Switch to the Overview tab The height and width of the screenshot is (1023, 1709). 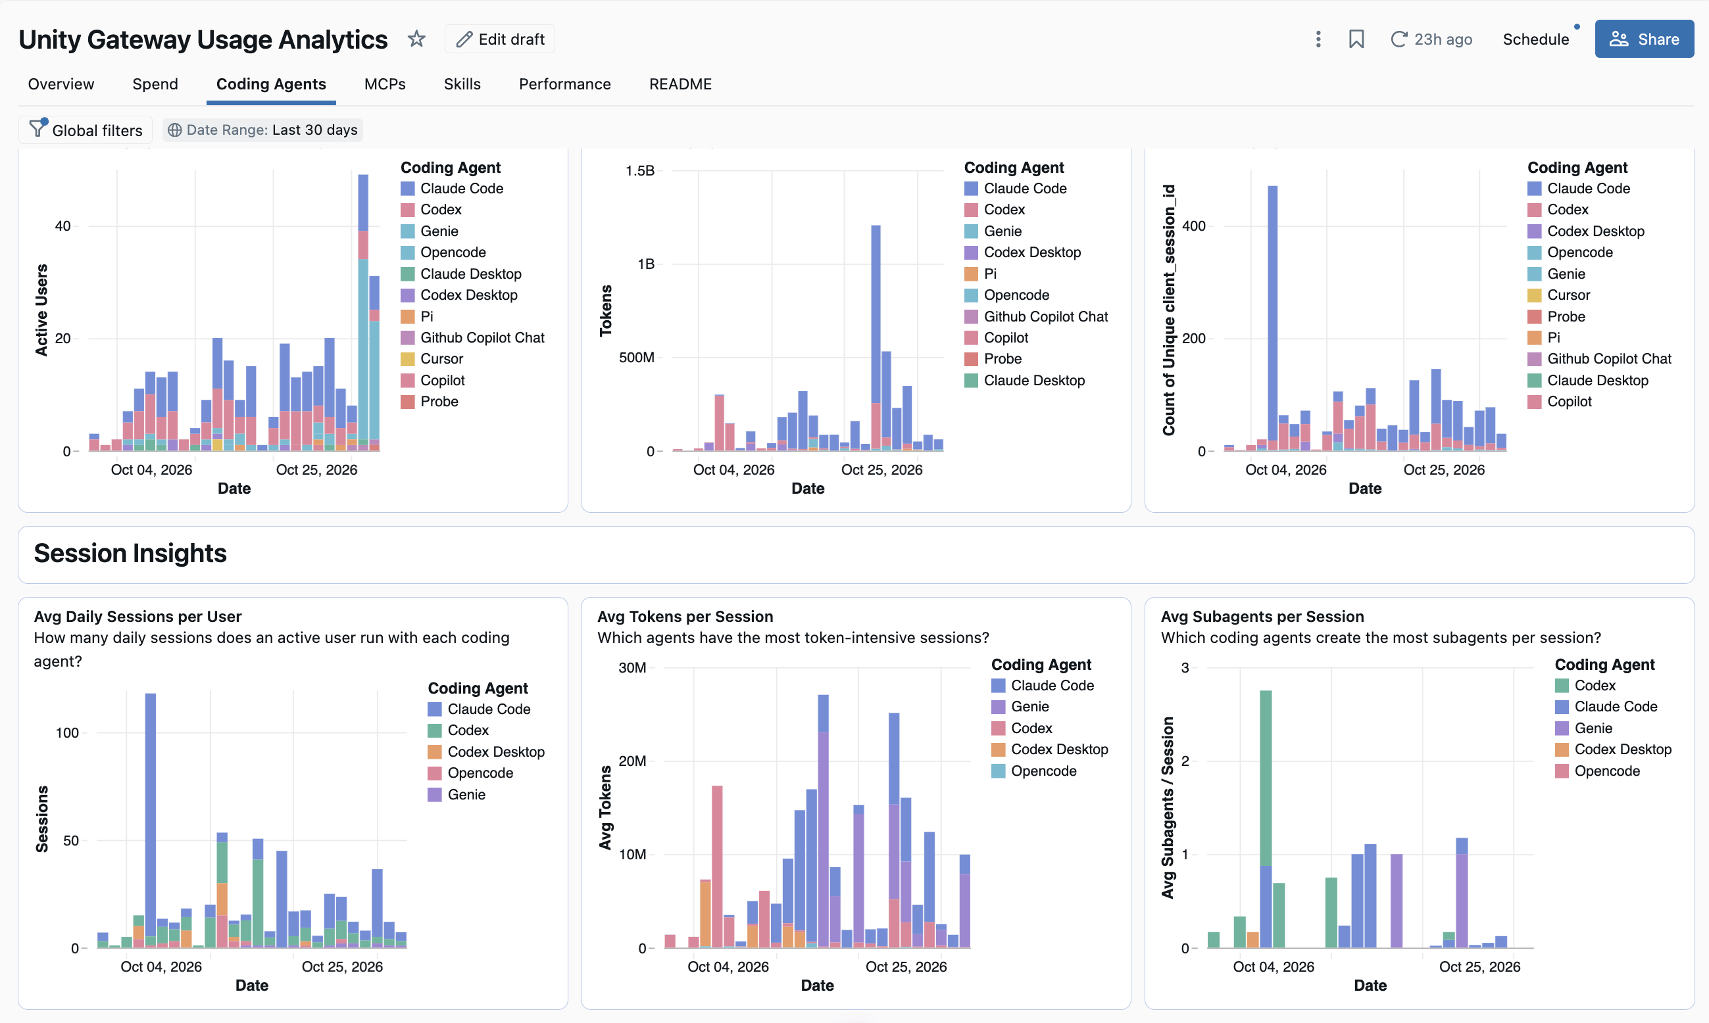(61, 84)
